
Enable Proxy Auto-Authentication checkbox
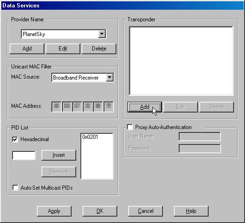click(x=130, y=127)
